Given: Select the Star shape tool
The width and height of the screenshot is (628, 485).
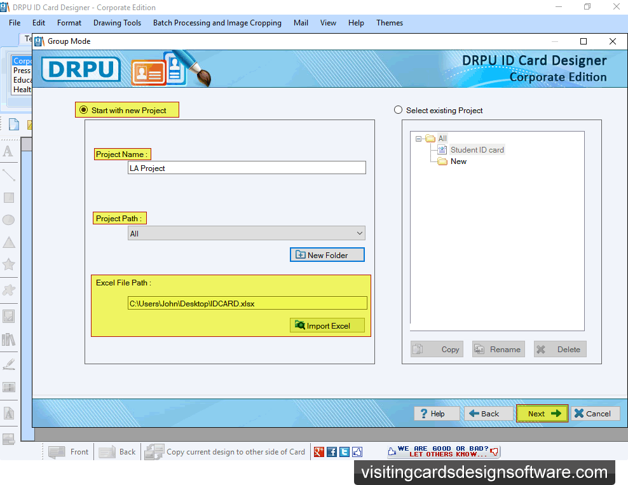Looking at the screenshot, I should click(8, 264).
